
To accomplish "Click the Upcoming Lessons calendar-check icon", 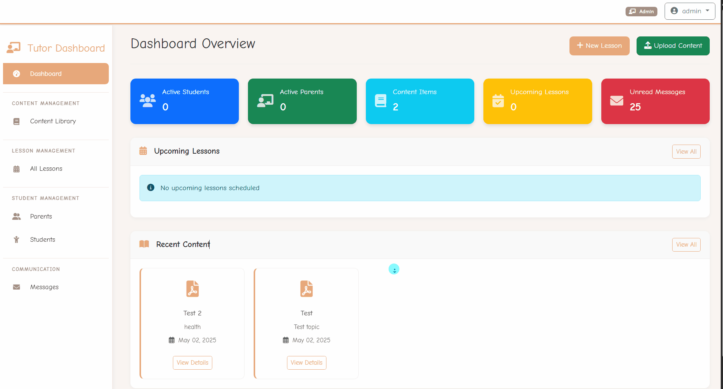I will (498, 101).
